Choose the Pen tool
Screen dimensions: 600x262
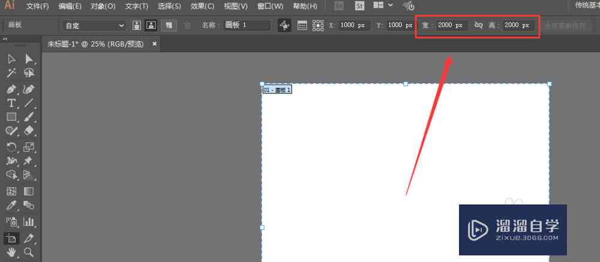[11, 89]
